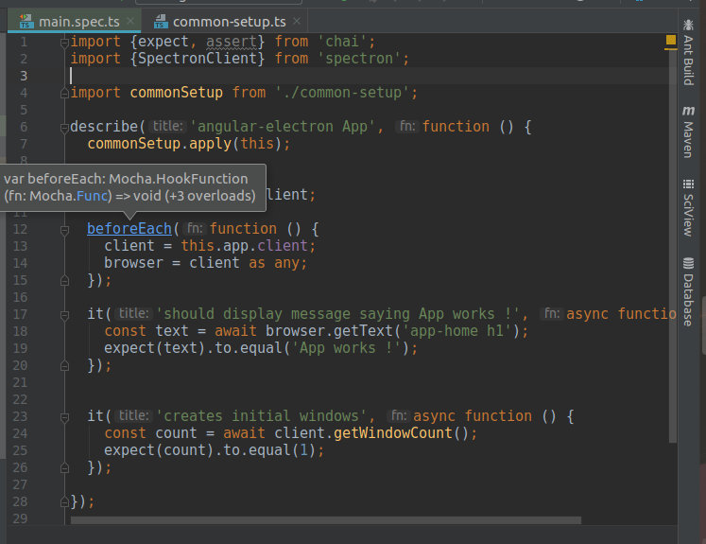Click the TypeScript file icon on common-setup.ts tab

pos(161,21)
